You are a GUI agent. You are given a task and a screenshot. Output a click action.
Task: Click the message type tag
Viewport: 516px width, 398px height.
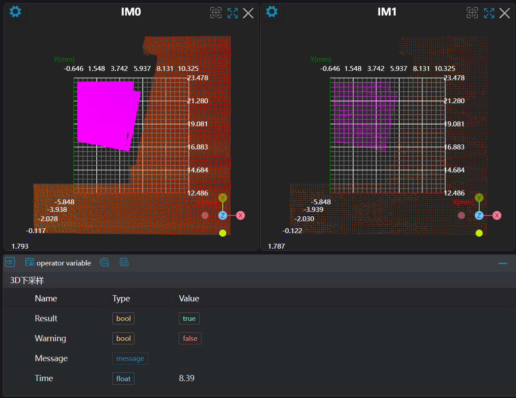coord(130,359)
